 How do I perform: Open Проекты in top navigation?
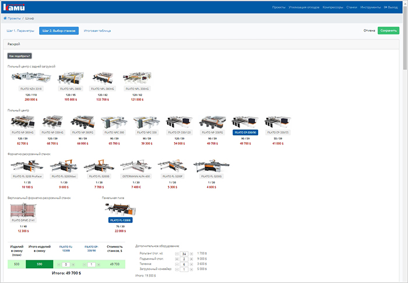tap(279, 7)
